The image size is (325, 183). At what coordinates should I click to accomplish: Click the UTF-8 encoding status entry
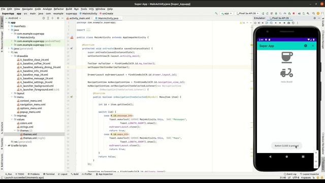tap(296, 177)
